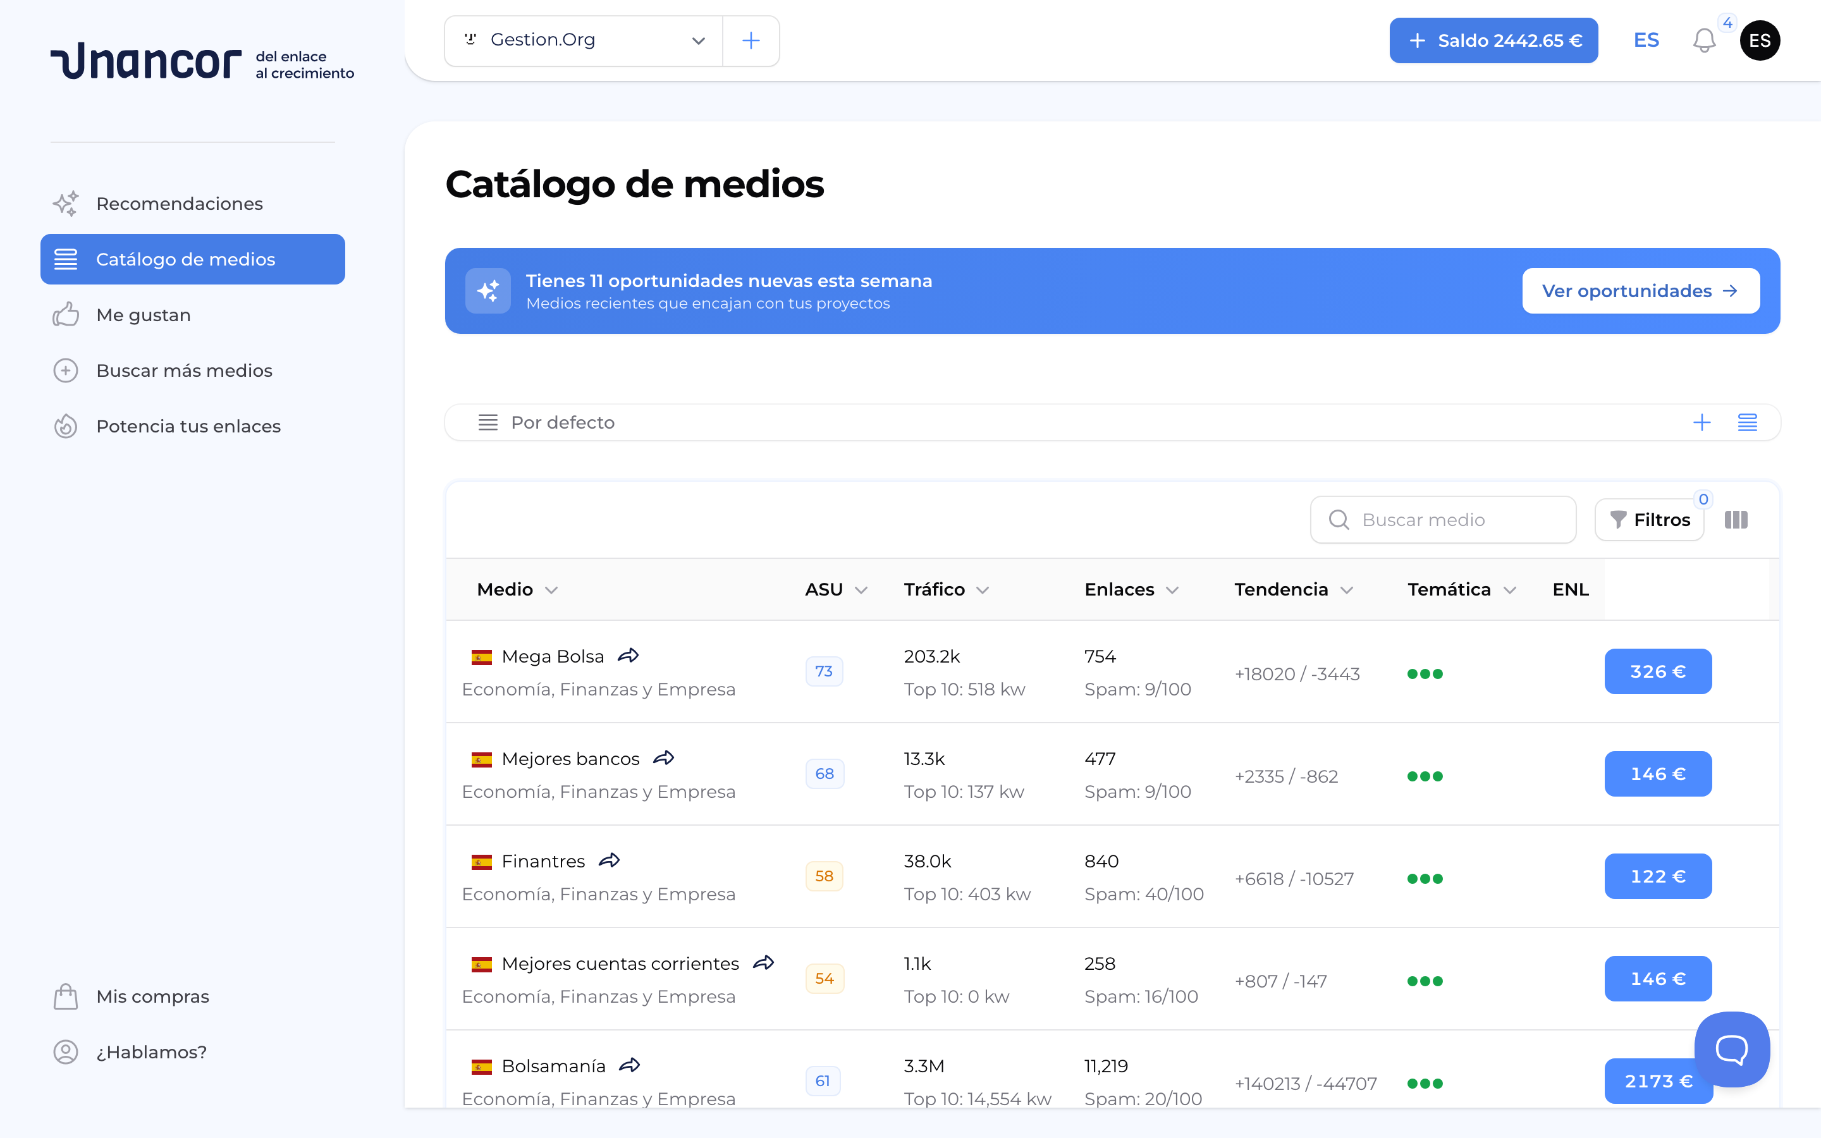The height and width of the screenshot is (1138, 1821).
Task: Toggle the list view icon above the table
Action: tap(1749, 422)
